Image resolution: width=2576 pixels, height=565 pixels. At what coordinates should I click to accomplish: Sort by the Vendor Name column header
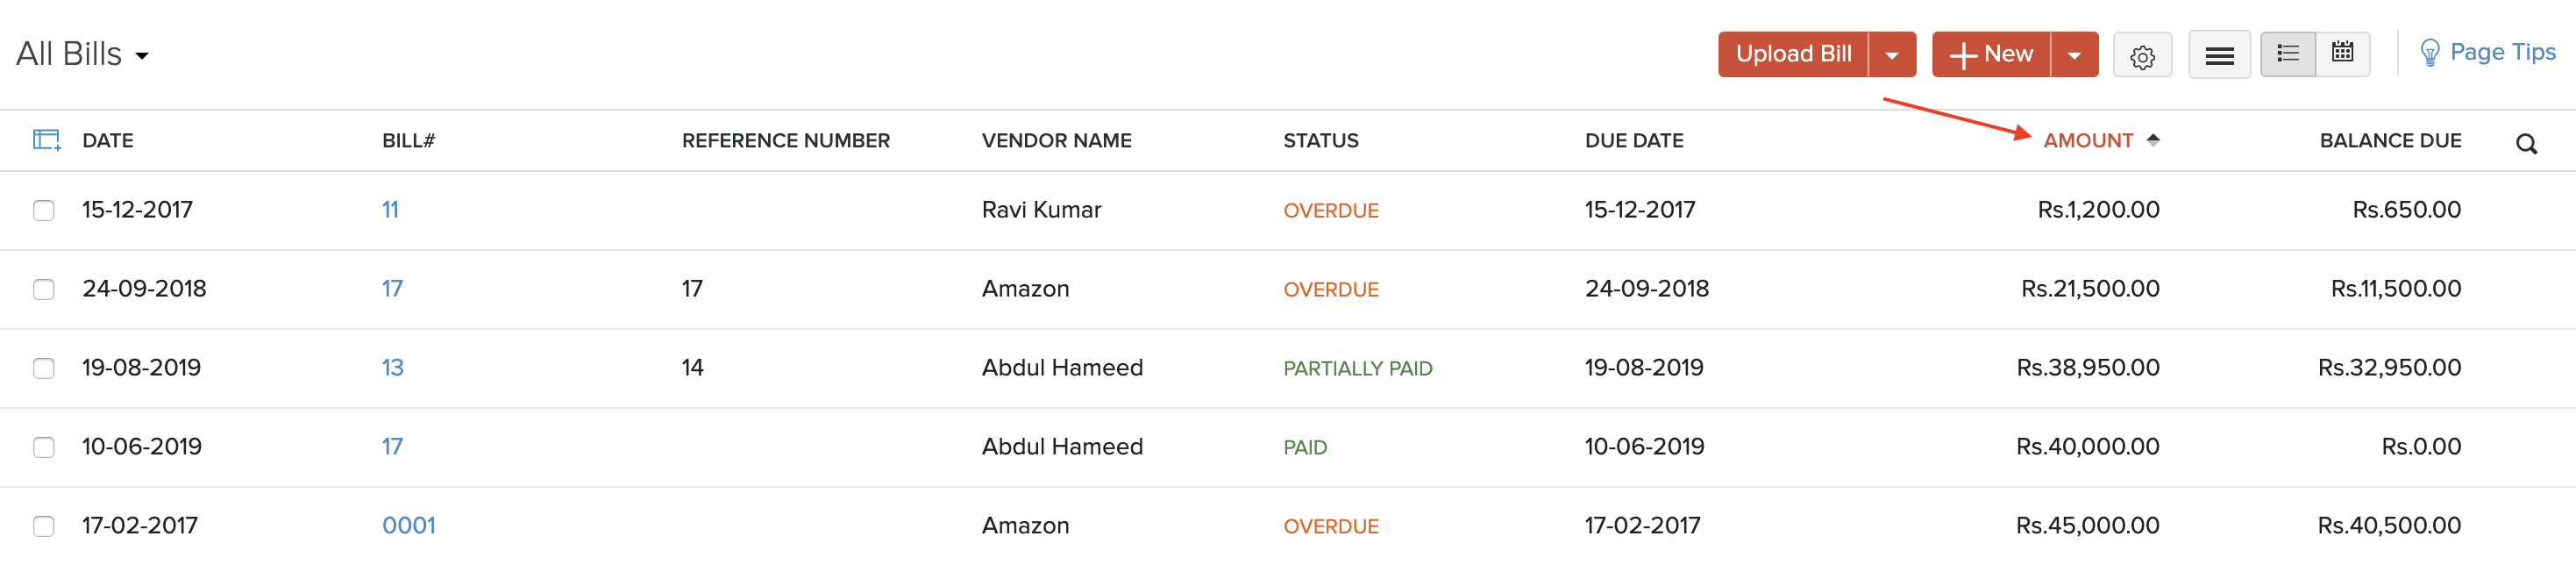pos(1056,141)
